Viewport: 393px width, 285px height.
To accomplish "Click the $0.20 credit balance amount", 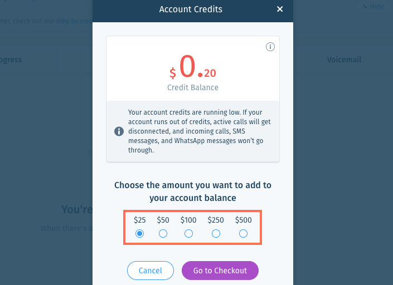I will [x=193, y=67].
